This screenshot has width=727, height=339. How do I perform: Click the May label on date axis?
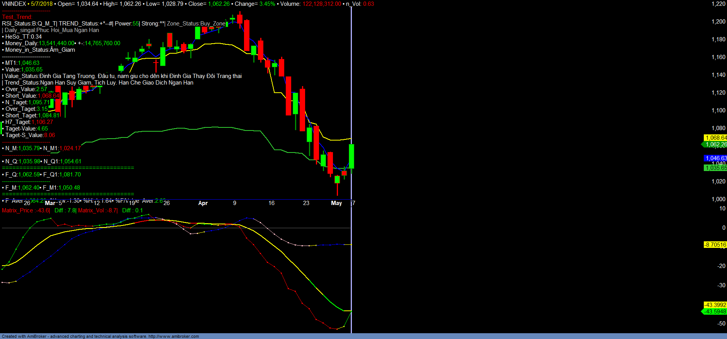[336, 203]
